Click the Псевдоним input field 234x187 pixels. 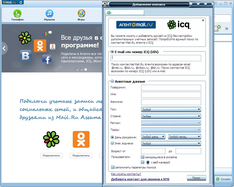click(171, 88)
